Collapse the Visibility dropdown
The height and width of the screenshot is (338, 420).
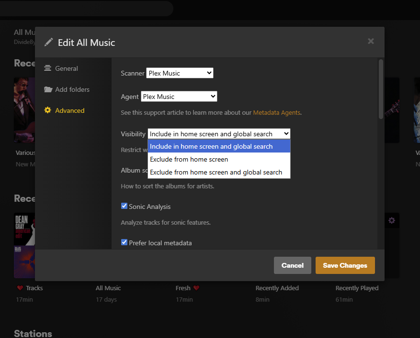219,134
